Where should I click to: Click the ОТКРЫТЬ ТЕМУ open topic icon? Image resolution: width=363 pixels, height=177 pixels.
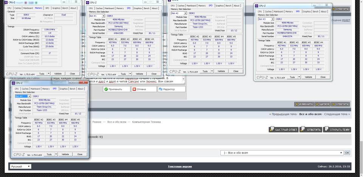click(326, 130)
